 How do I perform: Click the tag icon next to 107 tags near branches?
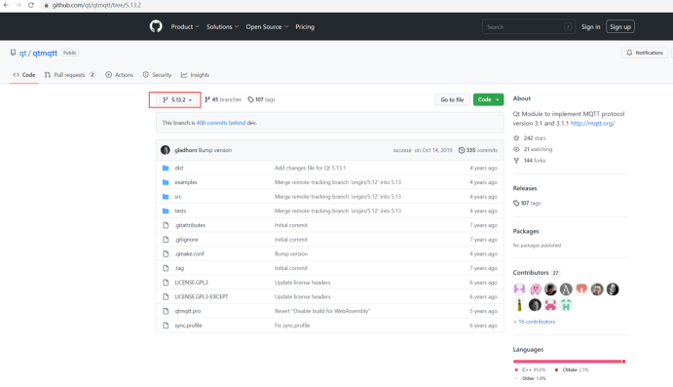250,99
